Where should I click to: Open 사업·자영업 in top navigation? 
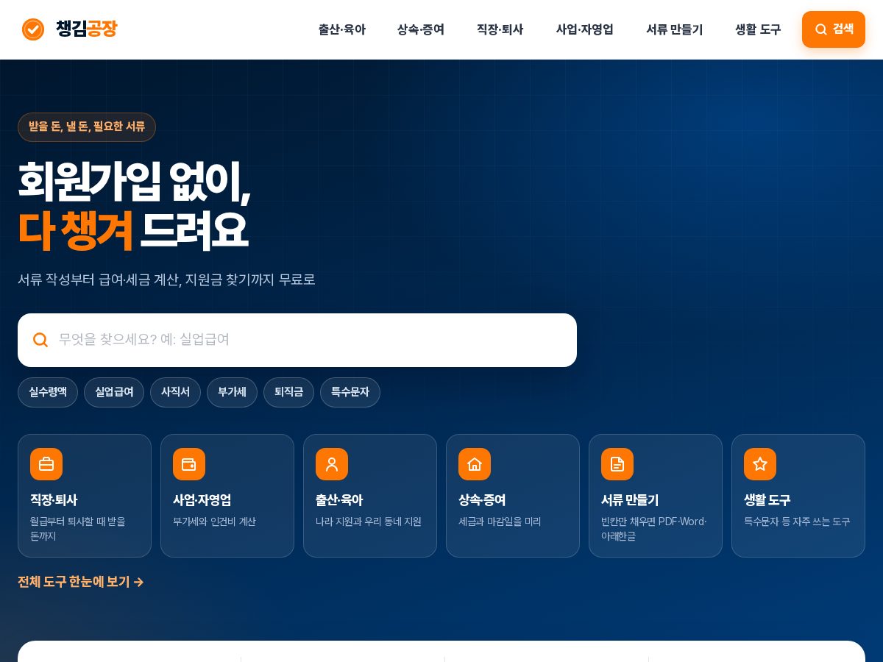click(x=585, y=29)
